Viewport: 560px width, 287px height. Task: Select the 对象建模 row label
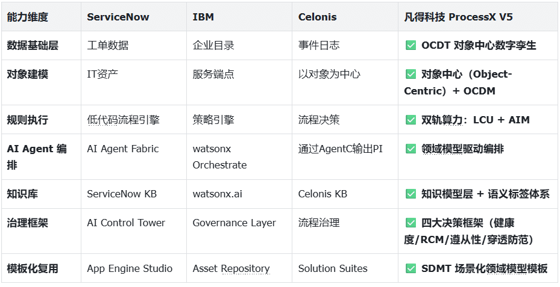tap(28, 74)
